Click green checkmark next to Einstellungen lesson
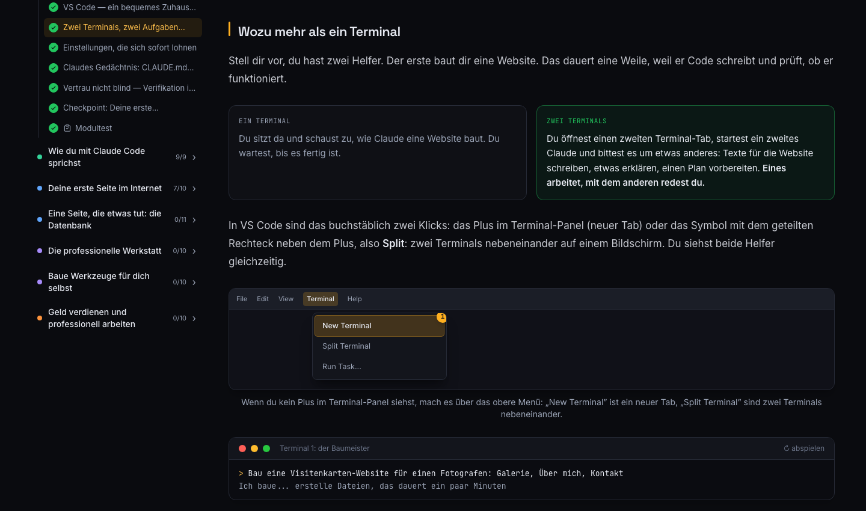The image size is (866, 511). tap(54, 47)
